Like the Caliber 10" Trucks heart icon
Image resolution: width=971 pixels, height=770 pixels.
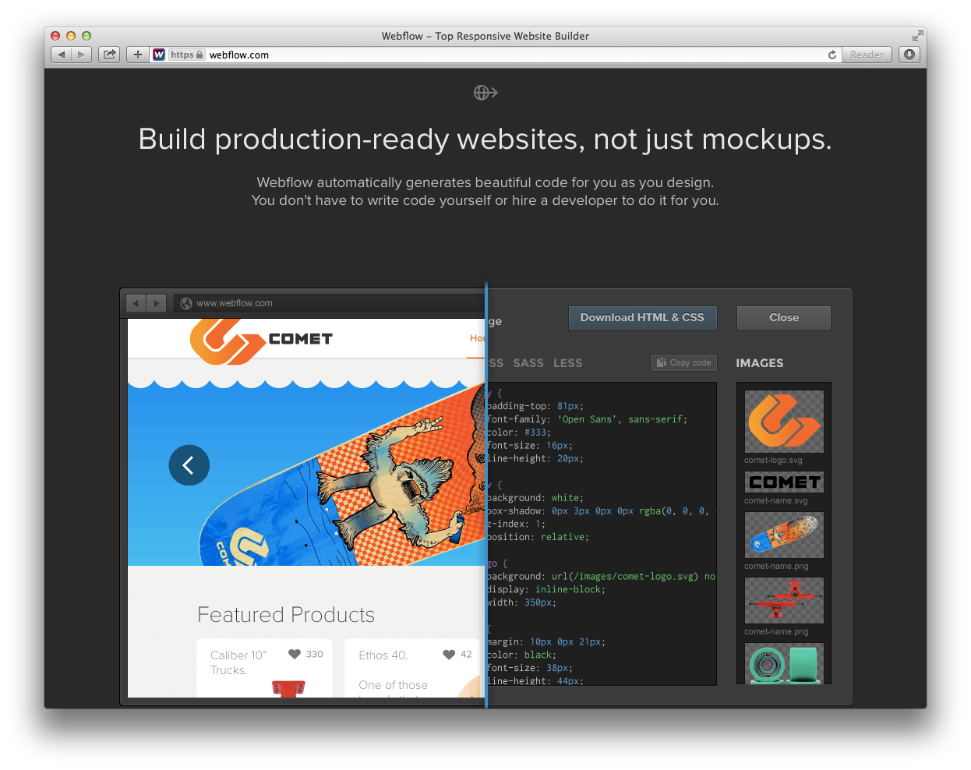295,654
